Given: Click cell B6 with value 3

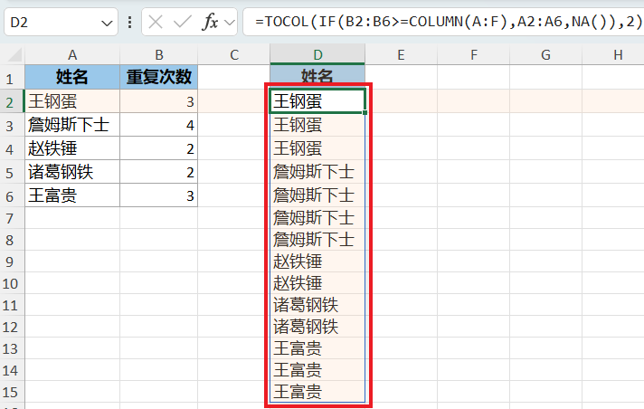Looking at the screenshot, I should (x=159, y=195).
